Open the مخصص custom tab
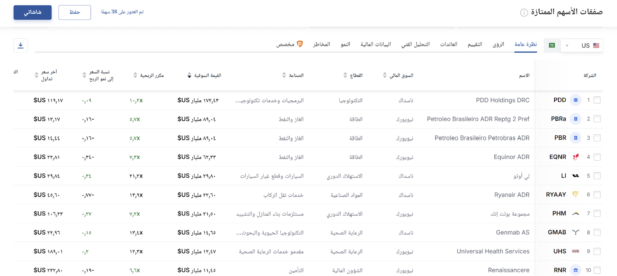 pyautogui.click(x=285, y=44)
